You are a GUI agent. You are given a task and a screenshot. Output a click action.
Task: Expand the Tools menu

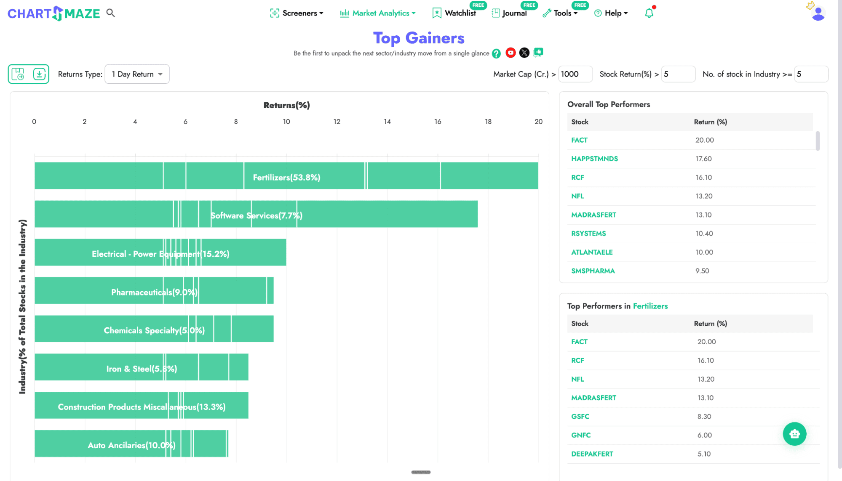pos(565,13)
